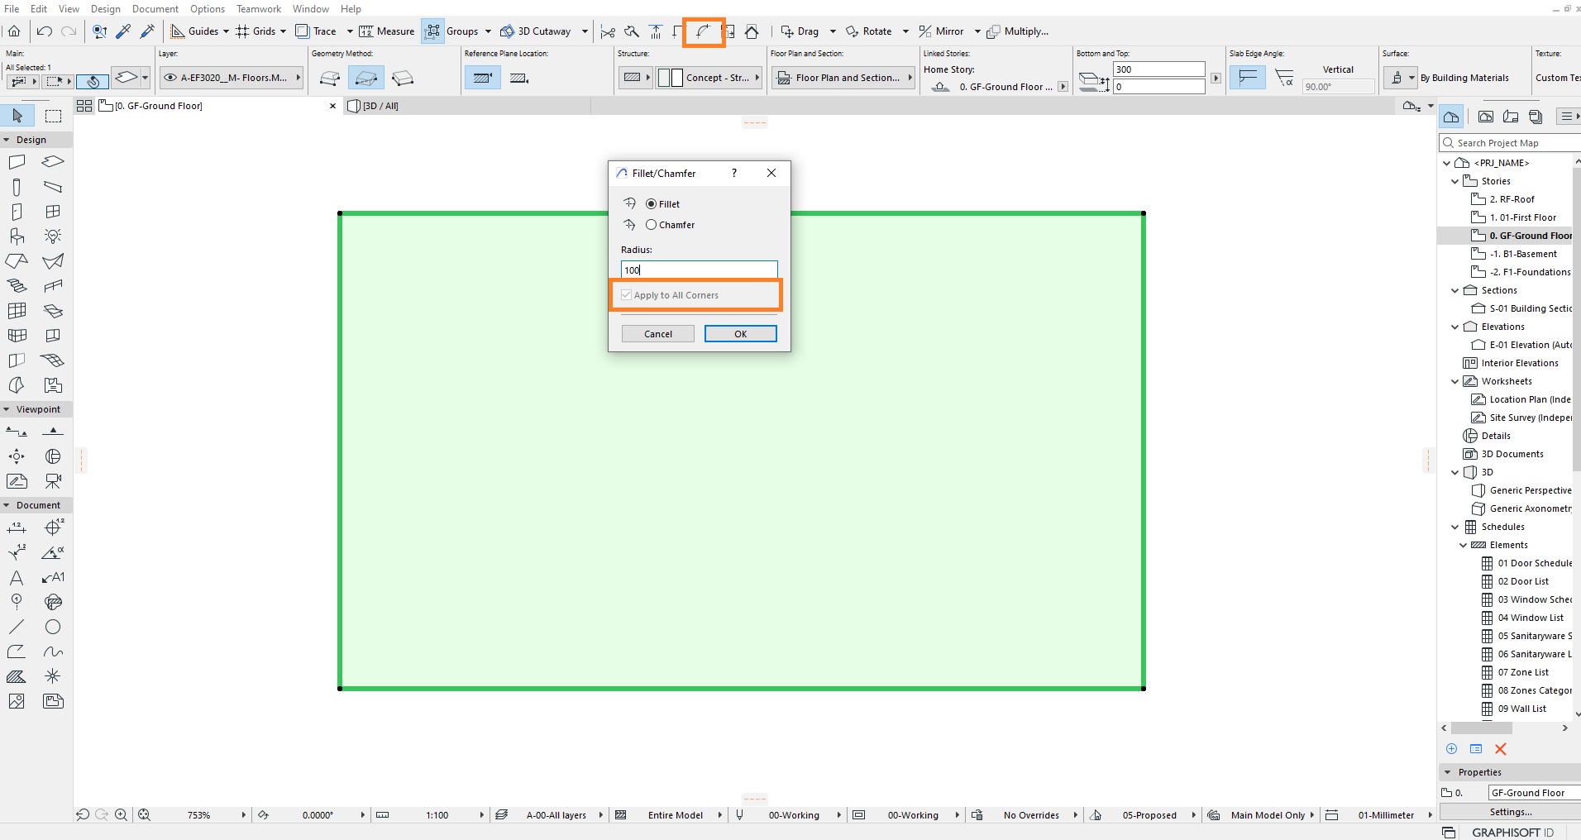
Task: Select the Label tool
Action: pyautogui.click(x=53, y=577)
